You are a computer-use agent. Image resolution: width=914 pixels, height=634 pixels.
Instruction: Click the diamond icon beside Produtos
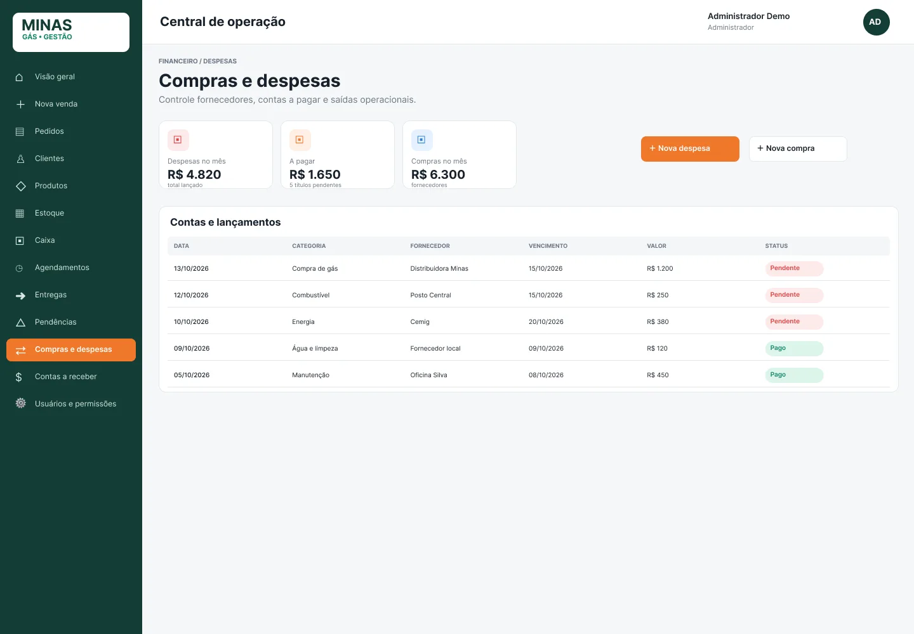[x=20, y=186]
